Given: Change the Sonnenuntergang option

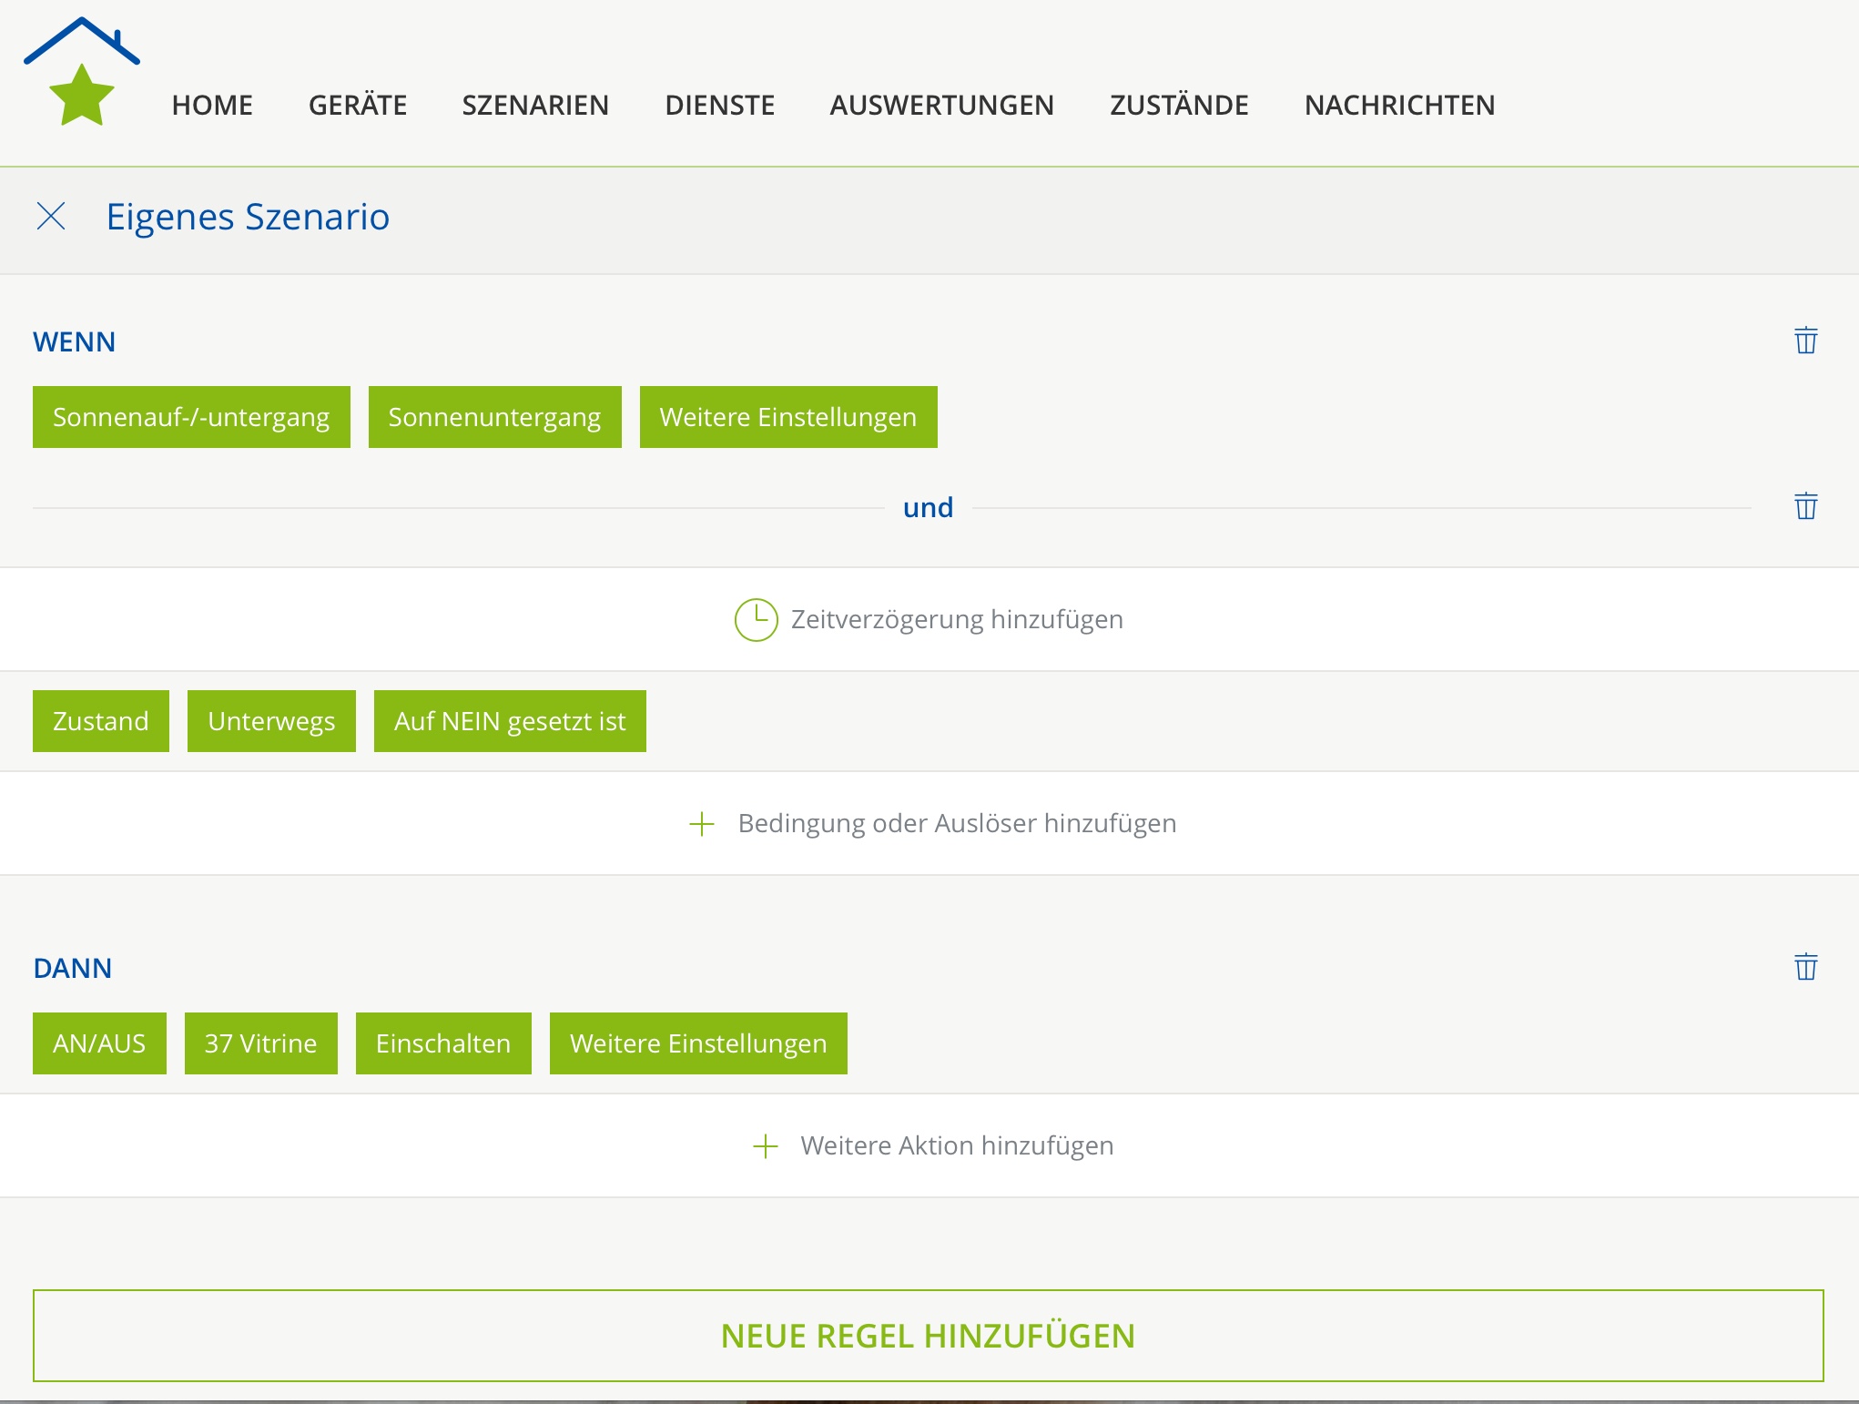Looking at the screenshot, I should point(494,417).
